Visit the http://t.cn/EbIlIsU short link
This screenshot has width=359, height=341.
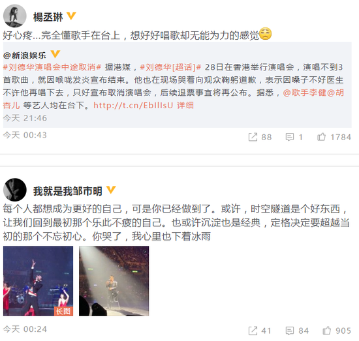point(133,105)
